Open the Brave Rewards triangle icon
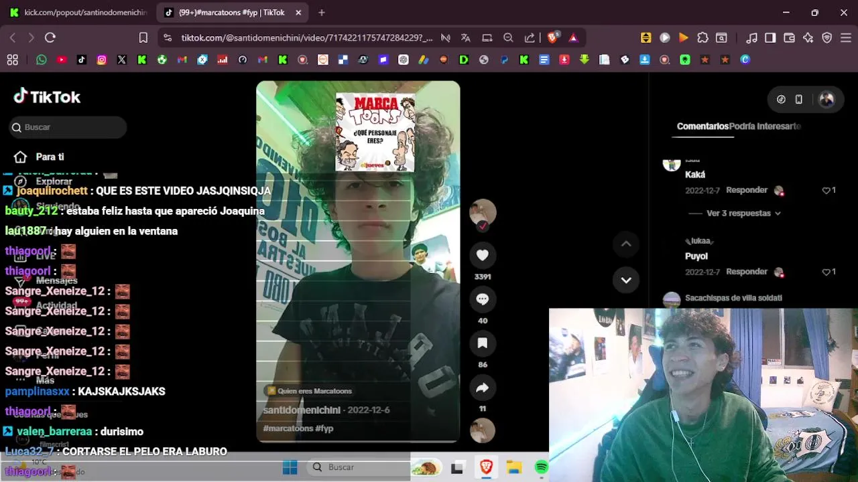 click(573, 37)
